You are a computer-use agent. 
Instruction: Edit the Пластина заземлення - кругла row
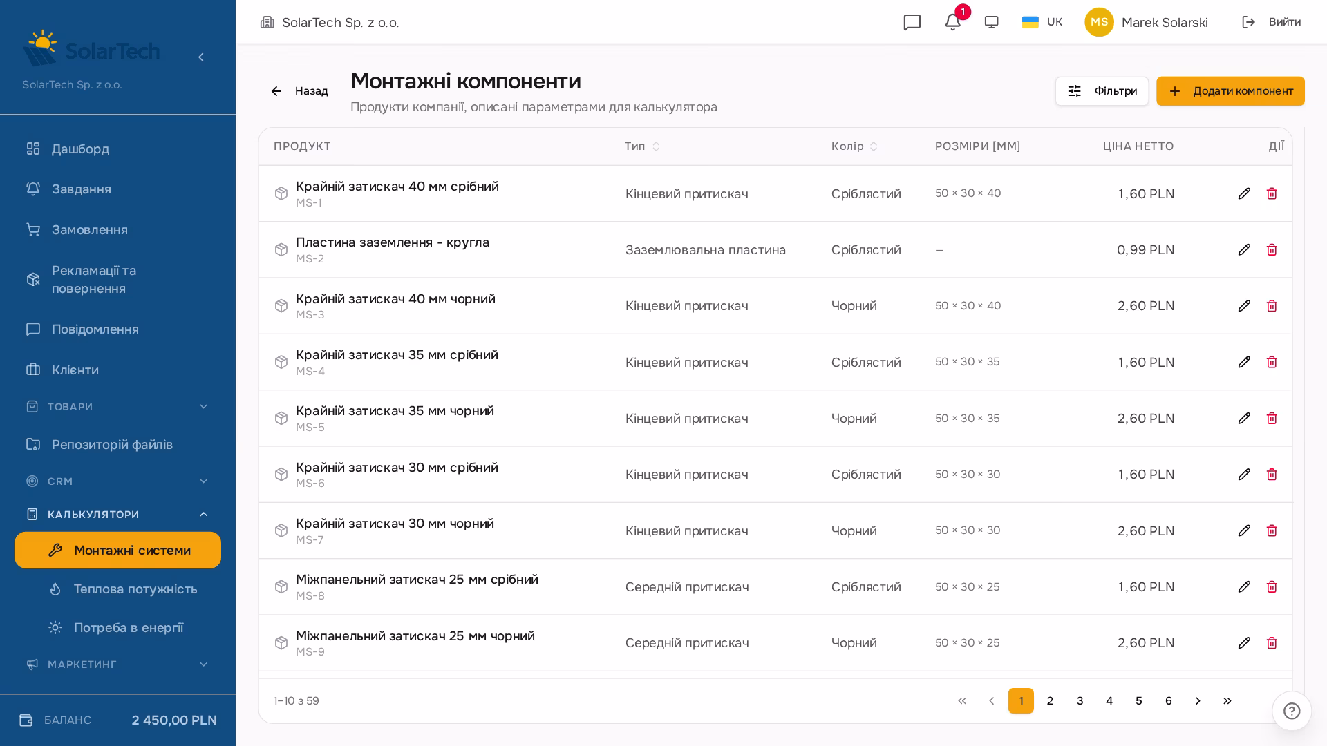[x=1244, y=249]
